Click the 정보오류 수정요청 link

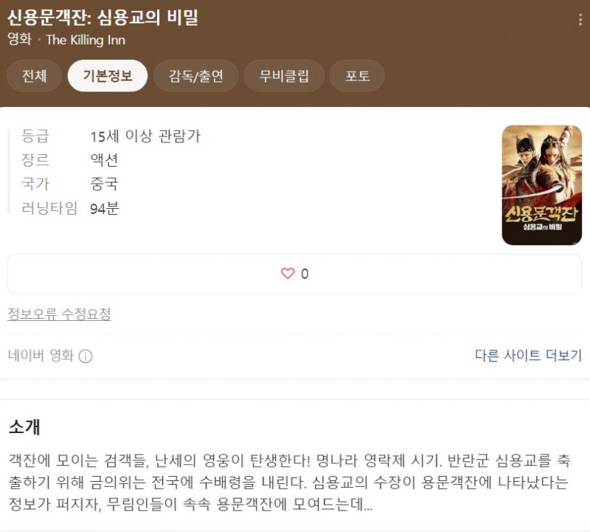click(59, 314)
